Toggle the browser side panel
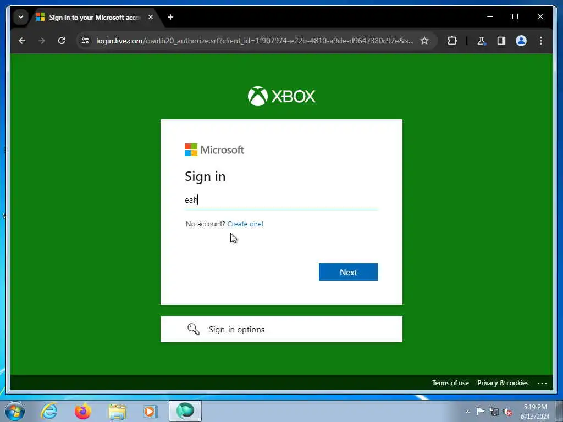This screenshot has height=422, width=563. [501, 41]
